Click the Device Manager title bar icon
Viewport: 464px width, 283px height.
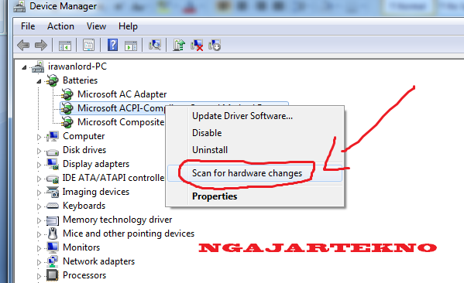19,6
